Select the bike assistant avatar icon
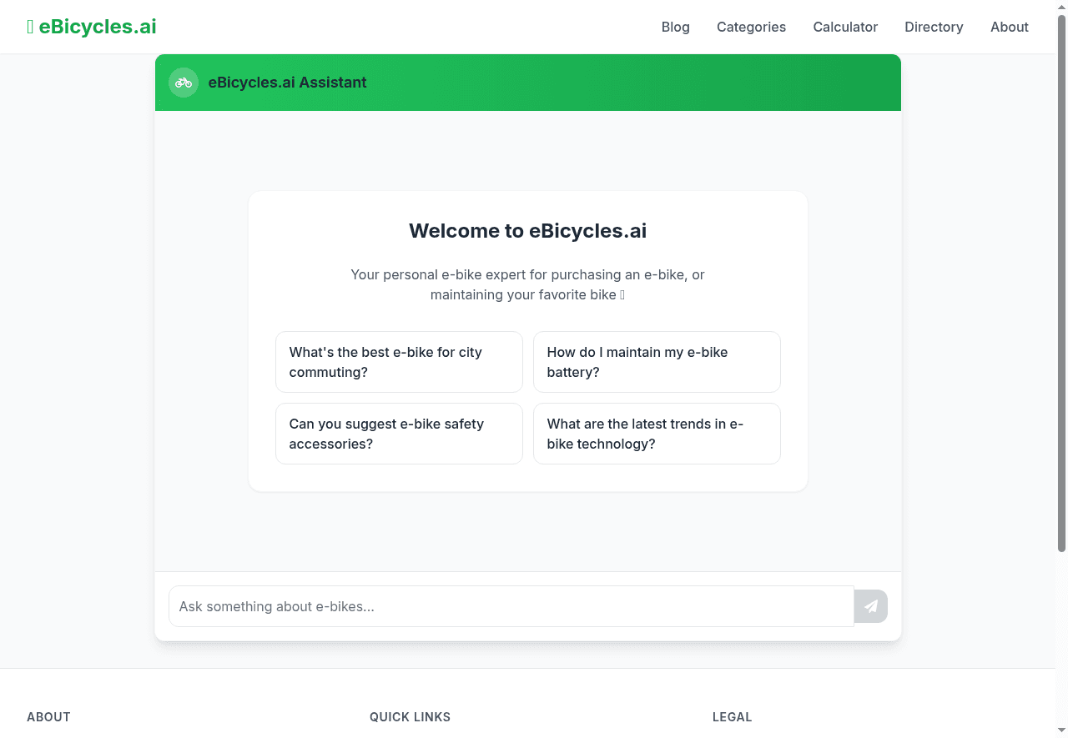1068x738 pixels. pyautogui.click(x=184, y=83)
